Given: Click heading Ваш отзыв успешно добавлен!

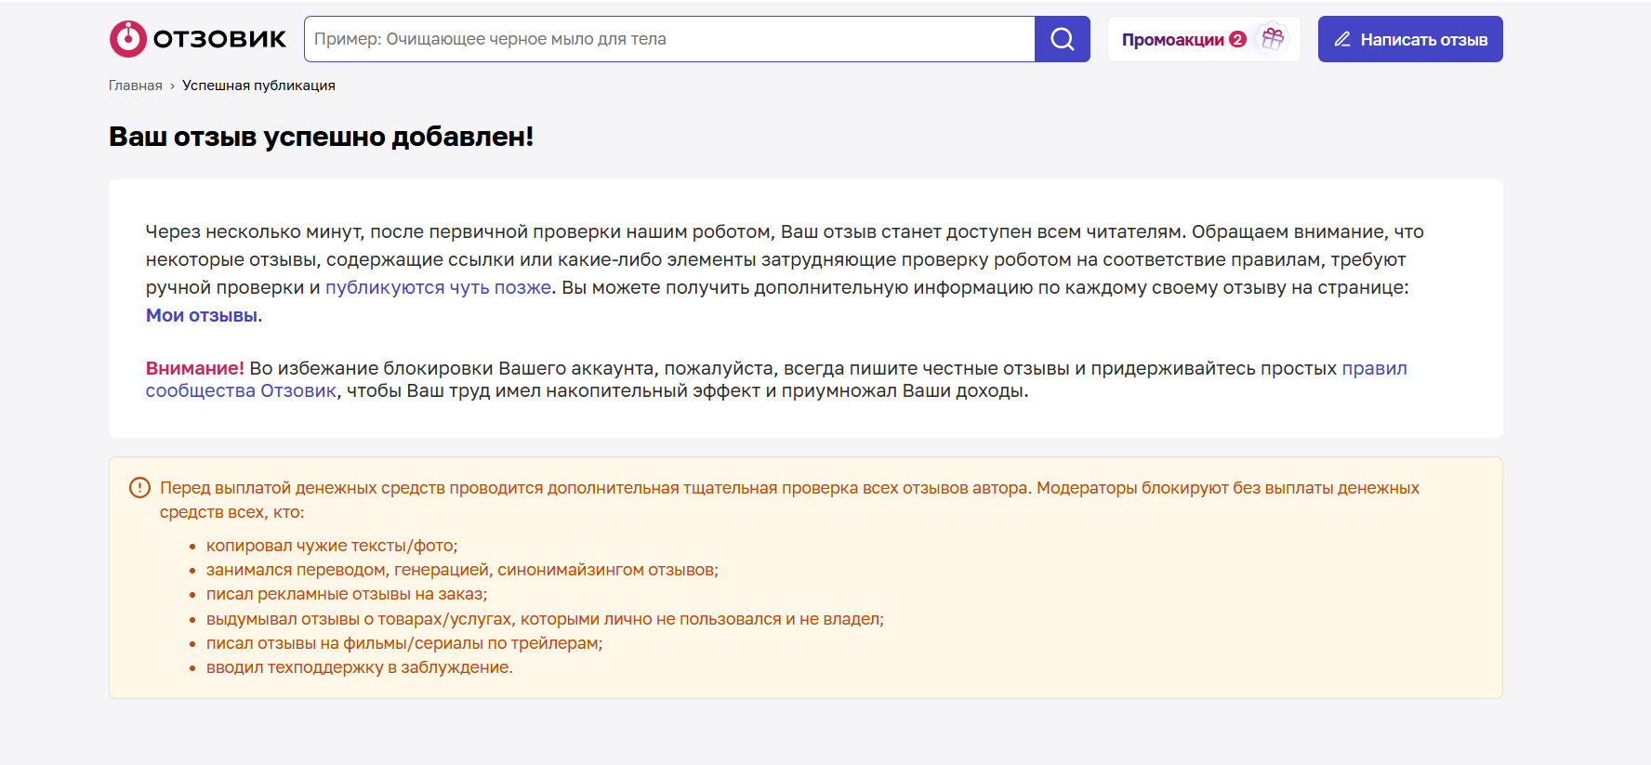Looking at the screenshot, I should tap(321, 137).
